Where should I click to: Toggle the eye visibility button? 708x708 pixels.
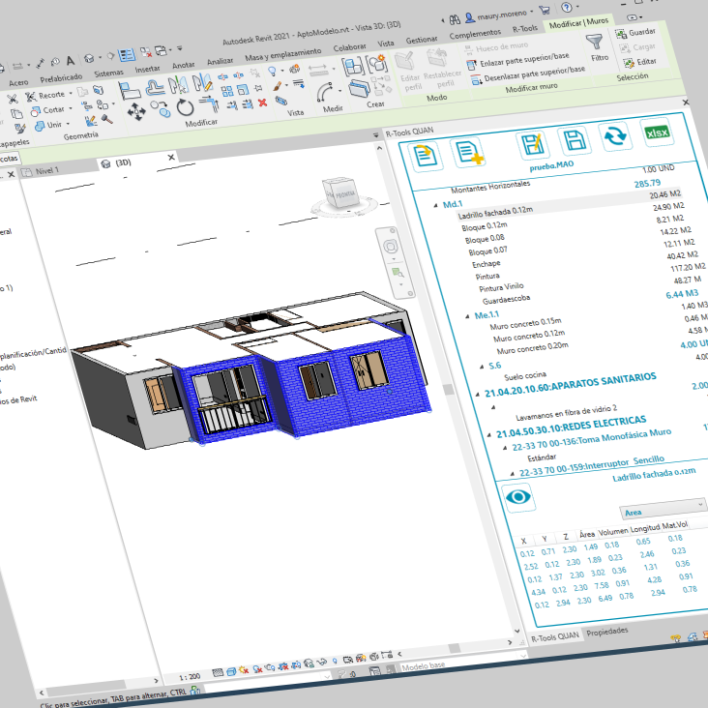(518, 497)
